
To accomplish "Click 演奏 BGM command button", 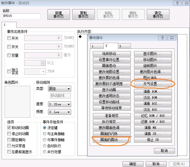I will pyautogui.click(x=153, y=92).
